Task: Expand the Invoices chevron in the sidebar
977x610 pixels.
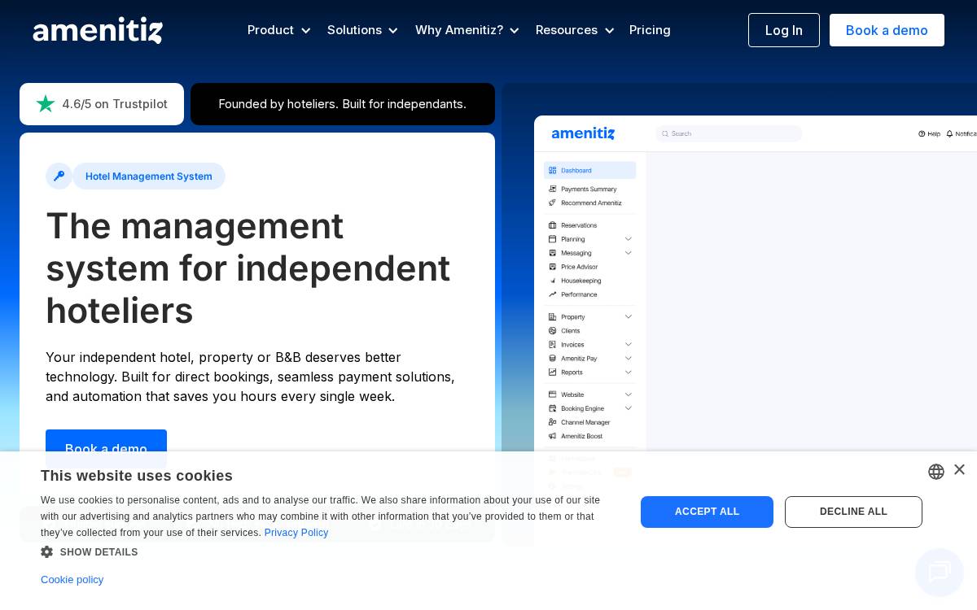Action: pos(629,345)
